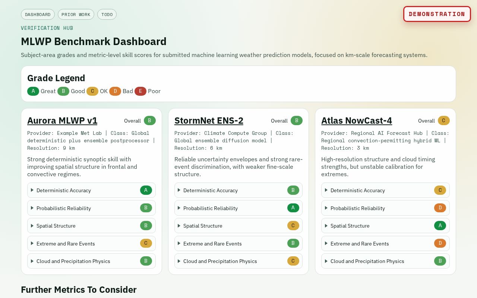This screenshot has height=298, width=477.
Task: Click the C grade on Aurora's Extreme Events
Action: point(146,244)
